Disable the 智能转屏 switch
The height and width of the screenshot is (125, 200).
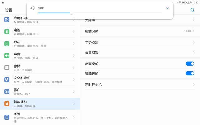(x=190, y=73)
